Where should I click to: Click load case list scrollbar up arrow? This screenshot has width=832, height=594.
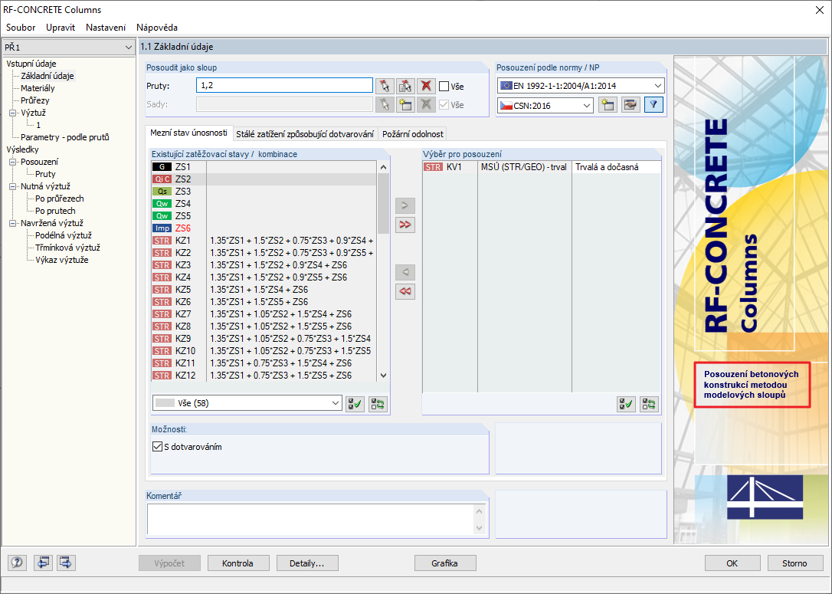point(383,167)
